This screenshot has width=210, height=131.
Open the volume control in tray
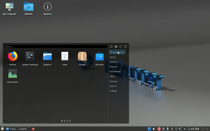tap(154, 129)
